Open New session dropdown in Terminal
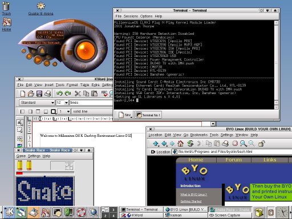This screenshot has width=292, height=219. point(125,115)
